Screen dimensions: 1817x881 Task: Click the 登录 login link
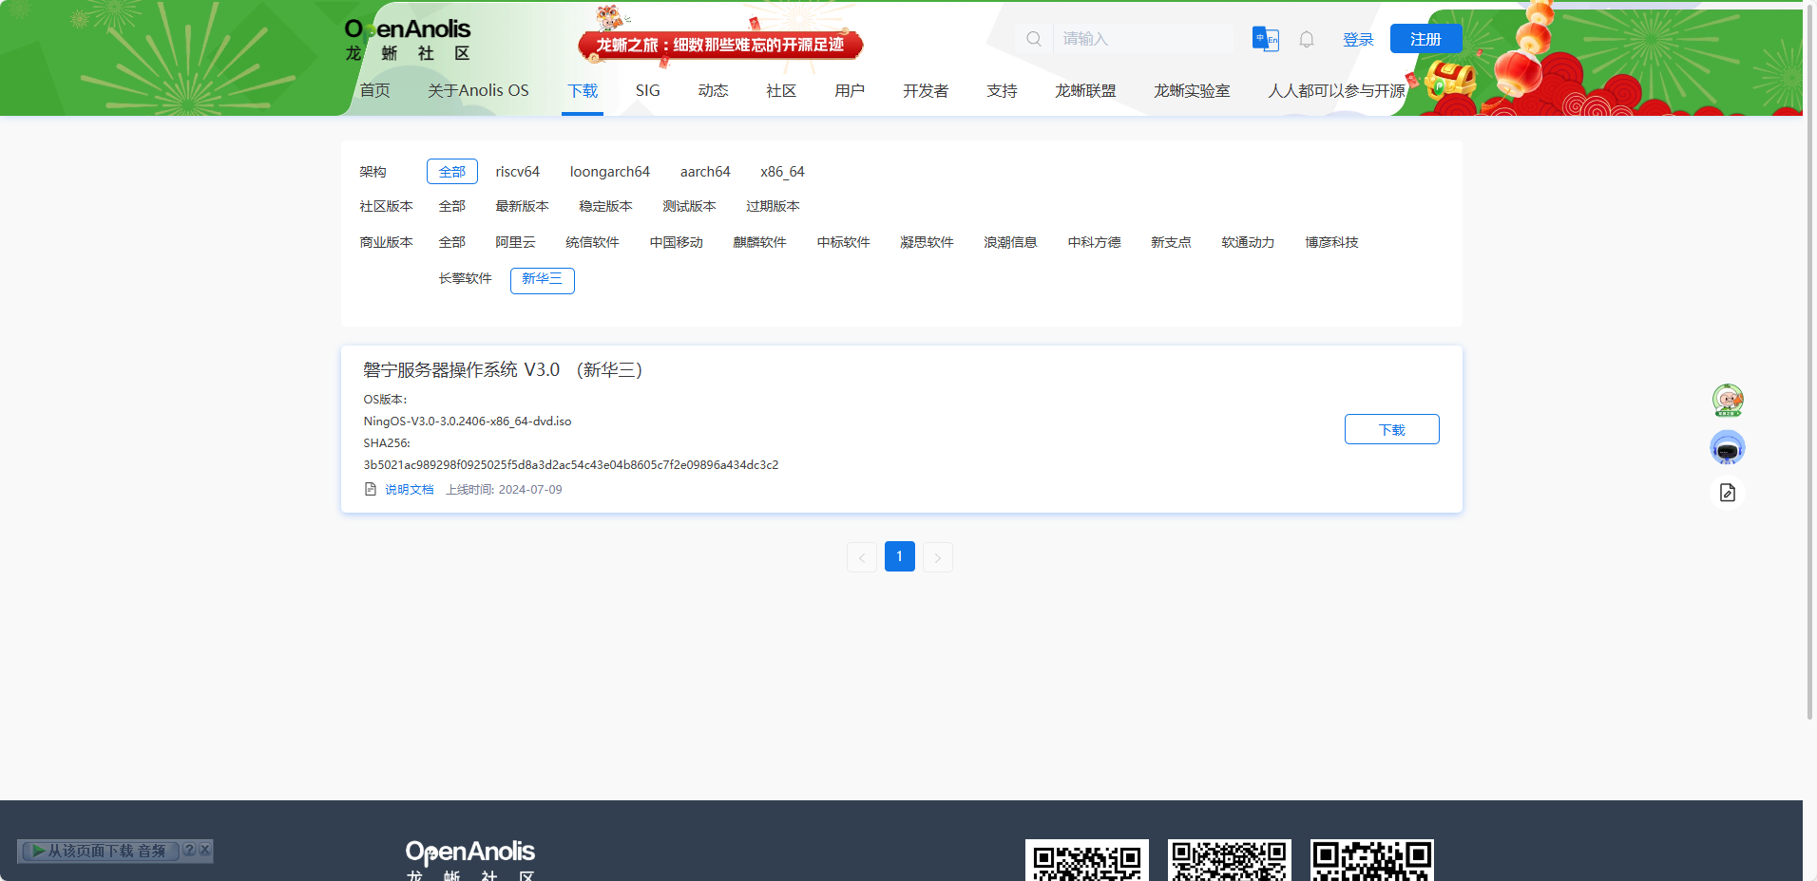(x=1358, y=39)
